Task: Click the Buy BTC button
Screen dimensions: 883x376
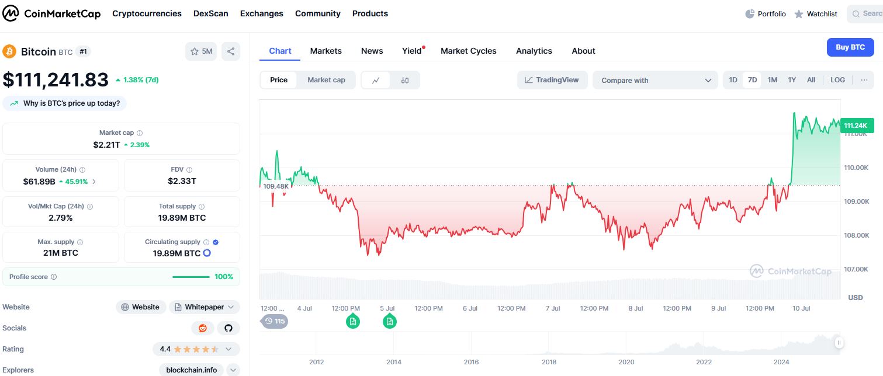Action: [x=850, y=47]
